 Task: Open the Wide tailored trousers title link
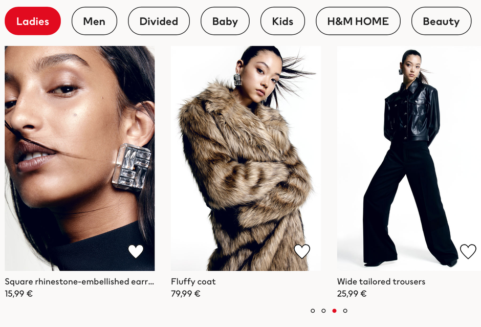tap(381, 281)
